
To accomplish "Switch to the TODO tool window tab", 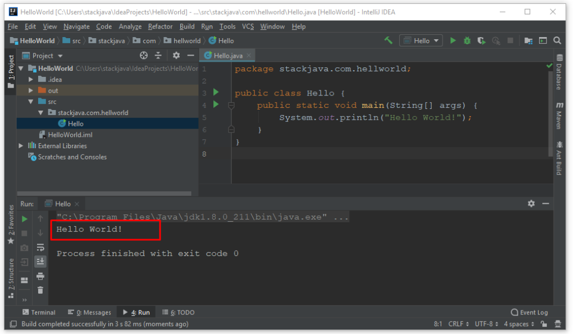I will click(x=177, y=312).
